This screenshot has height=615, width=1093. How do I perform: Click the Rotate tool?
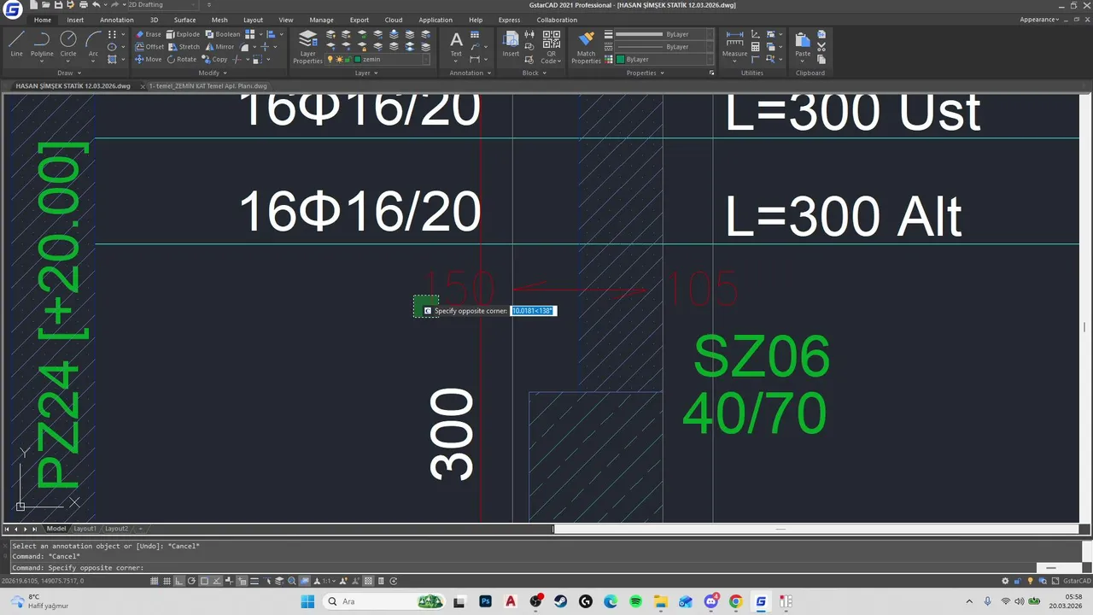(x=181, y=60)
